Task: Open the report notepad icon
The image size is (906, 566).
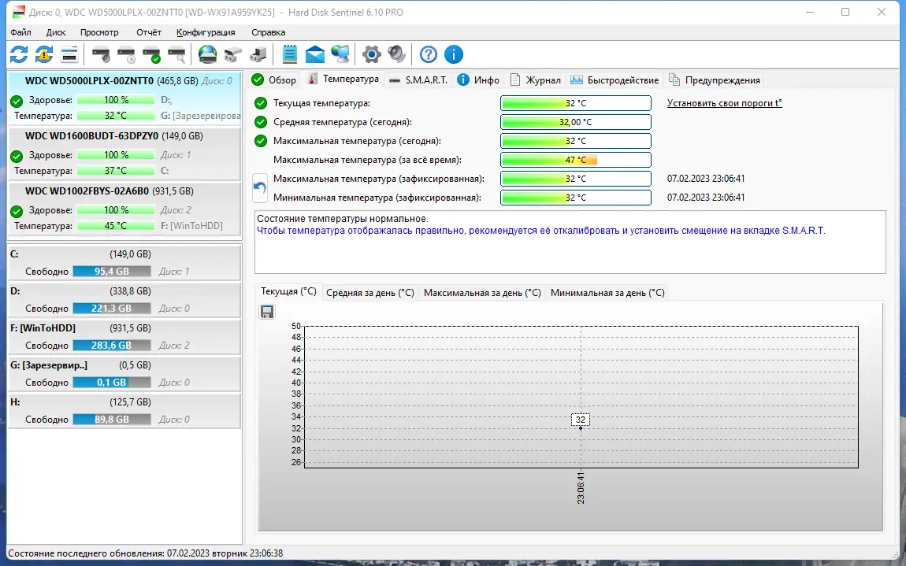Action: click(x=289, y=54)
